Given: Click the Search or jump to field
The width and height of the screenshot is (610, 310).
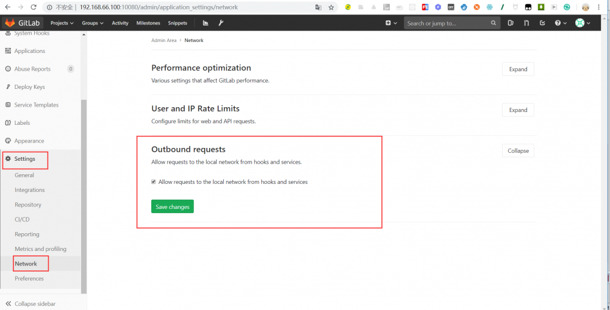Looking at the screenshot, I should (448, 23).
